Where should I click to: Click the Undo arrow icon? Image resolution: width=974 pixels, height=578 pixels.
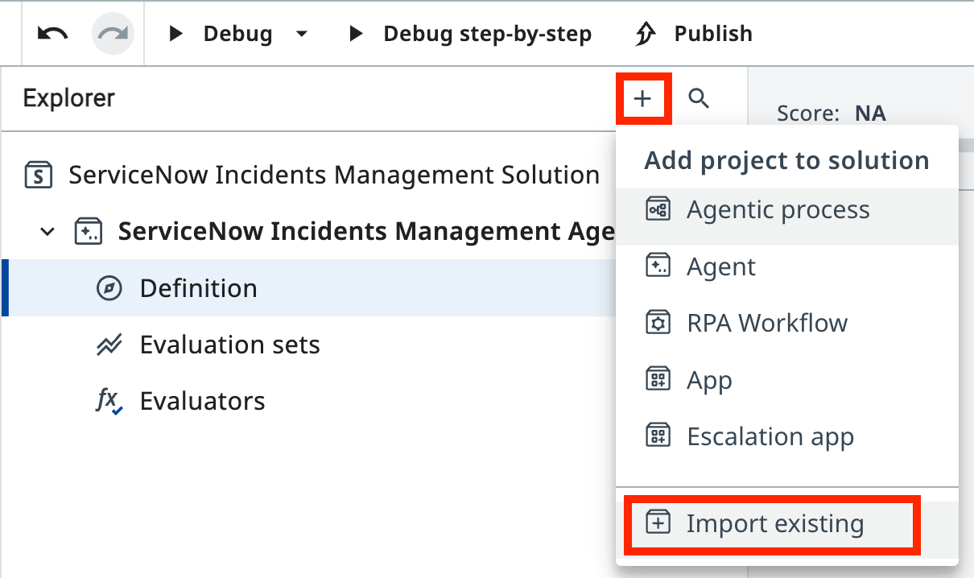click(x=53, y=34)
